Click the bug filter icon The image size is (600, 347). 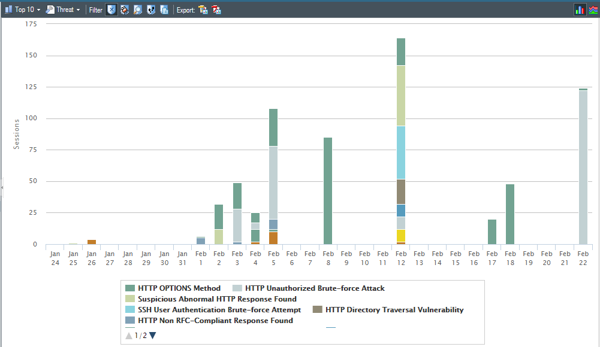(125, 10)
